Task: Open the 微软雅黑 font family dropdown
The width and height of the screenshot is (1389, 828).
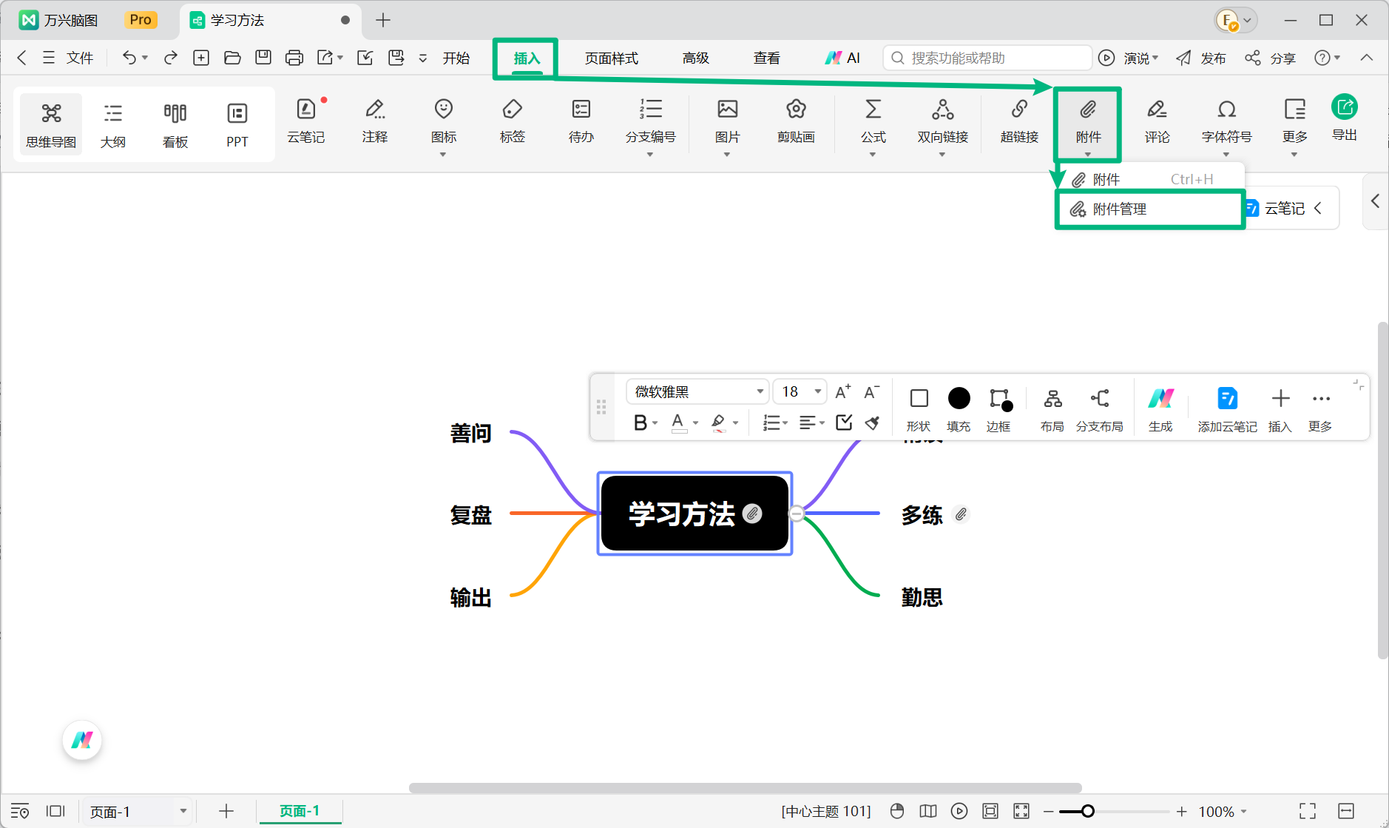Action: point(697,391)
